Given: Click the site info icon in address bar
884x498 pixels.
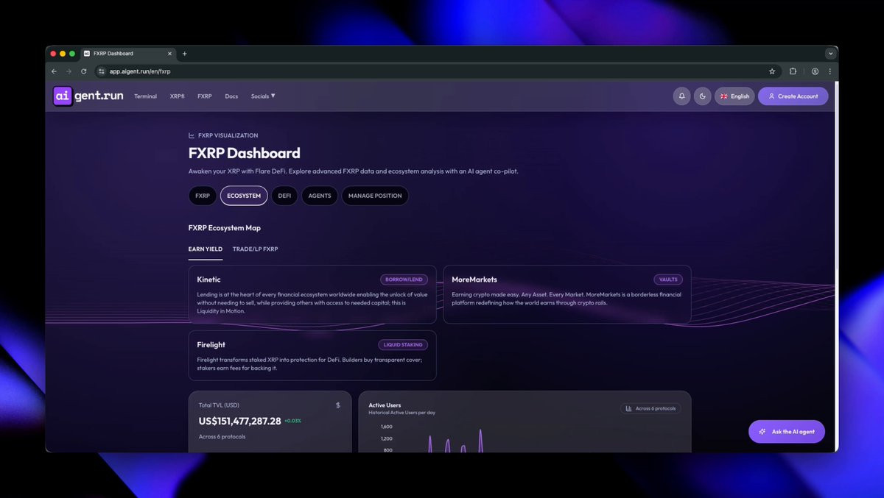Looking at the screenshot, I should click(102, 71).
